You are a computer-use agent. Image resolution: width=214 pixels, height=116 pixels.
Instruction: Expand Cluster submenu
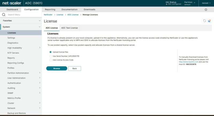click(40, 103)
